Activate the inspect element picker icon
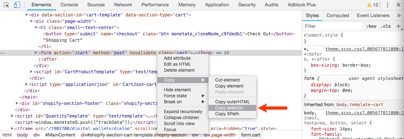 pyautogui.click(x=7, y=5)
